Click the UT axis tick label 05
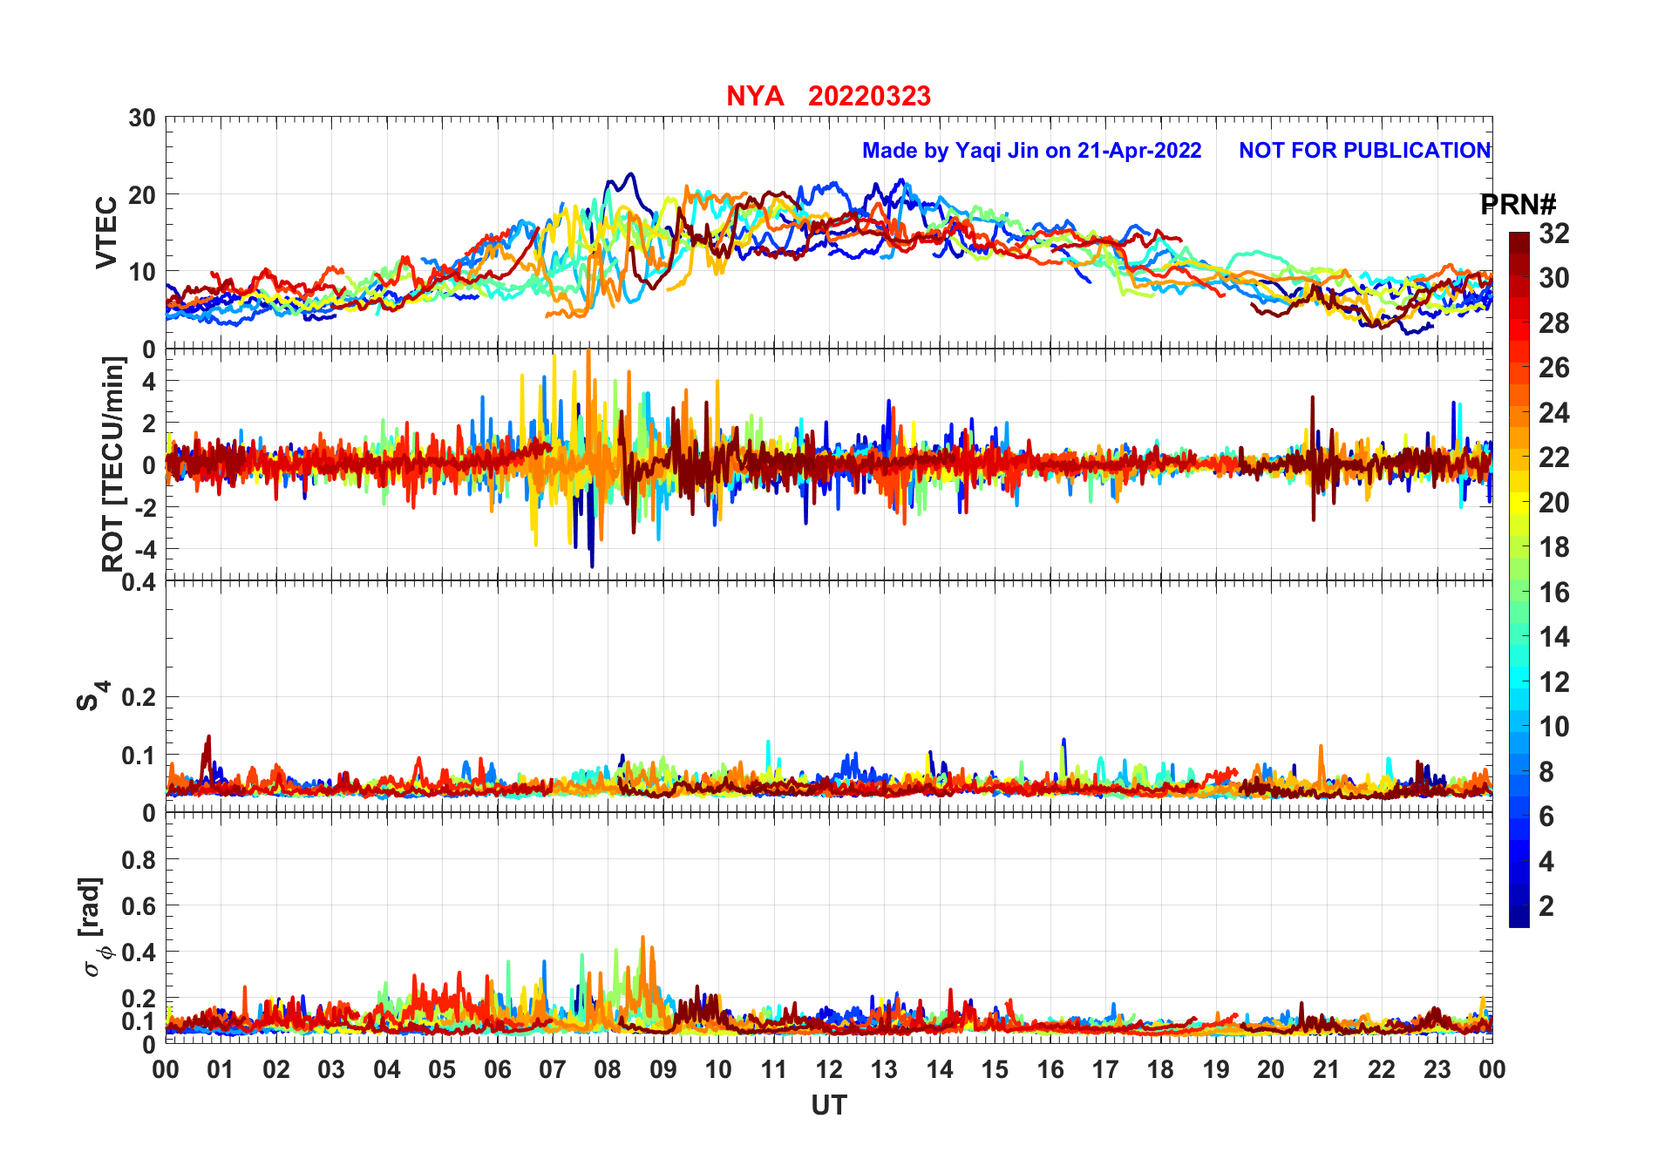Image resolution: width=1658 pixels, height=1159 pixels. (x=442, y=1070)
